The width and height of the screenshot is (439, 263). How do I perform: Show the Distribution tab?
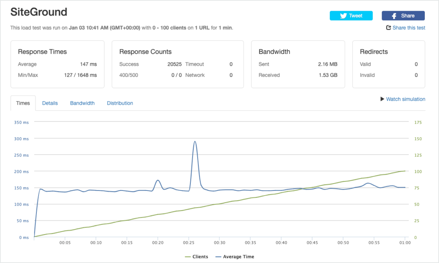[120, 103]
